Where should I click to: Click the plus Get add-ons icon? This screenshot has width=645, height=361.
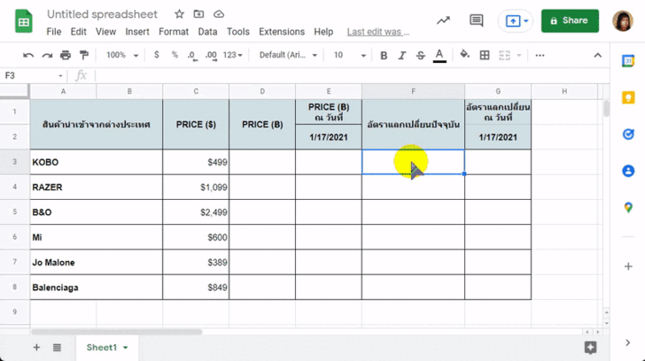(627, 266)
